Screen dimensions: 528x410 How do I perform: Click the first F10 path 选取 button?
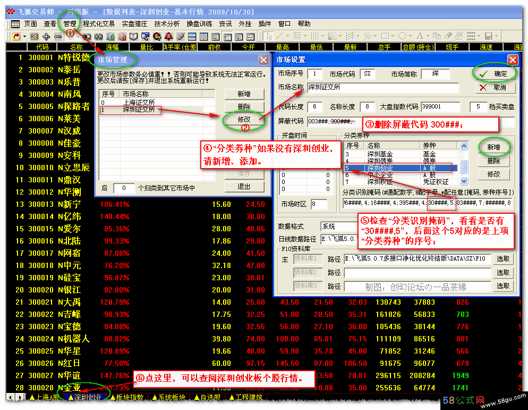pyautogui.click(x=503, y=258)
